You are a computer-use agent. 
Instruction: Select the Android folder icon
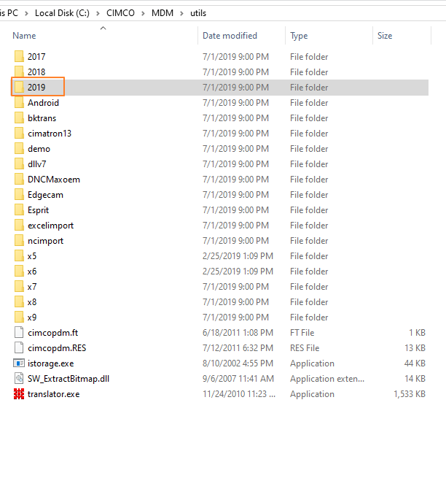click(x=19, y=102)
